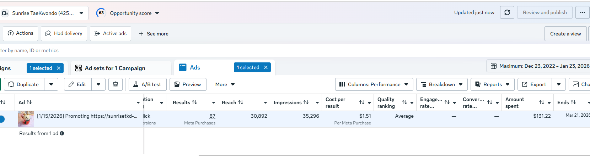
Task: Start an A/B test
Action: (x=147, y=84)
